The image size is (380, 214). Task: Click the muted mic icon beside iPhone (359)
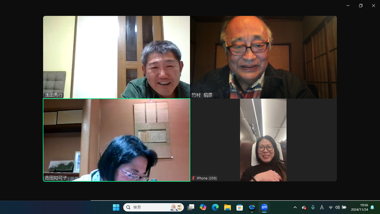(194, 178)
